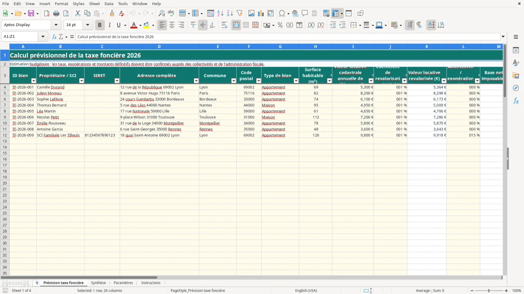The image size is (524, 294).
Task: Switch to the Paramètres sheet tab
Action: 123,283
